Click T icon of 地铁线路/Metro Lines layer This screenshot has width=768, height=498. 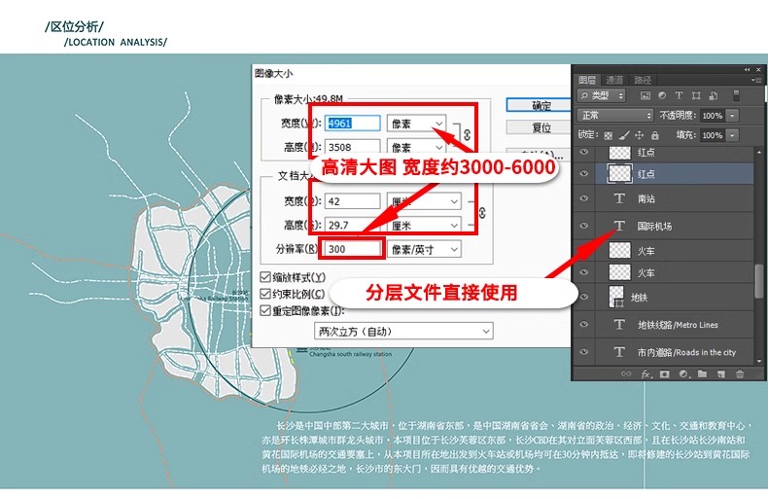619,325
